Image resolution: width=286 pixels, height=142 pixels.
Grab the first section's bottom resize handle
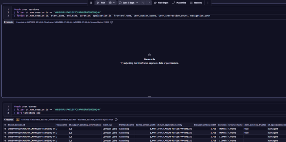(149, 96)
